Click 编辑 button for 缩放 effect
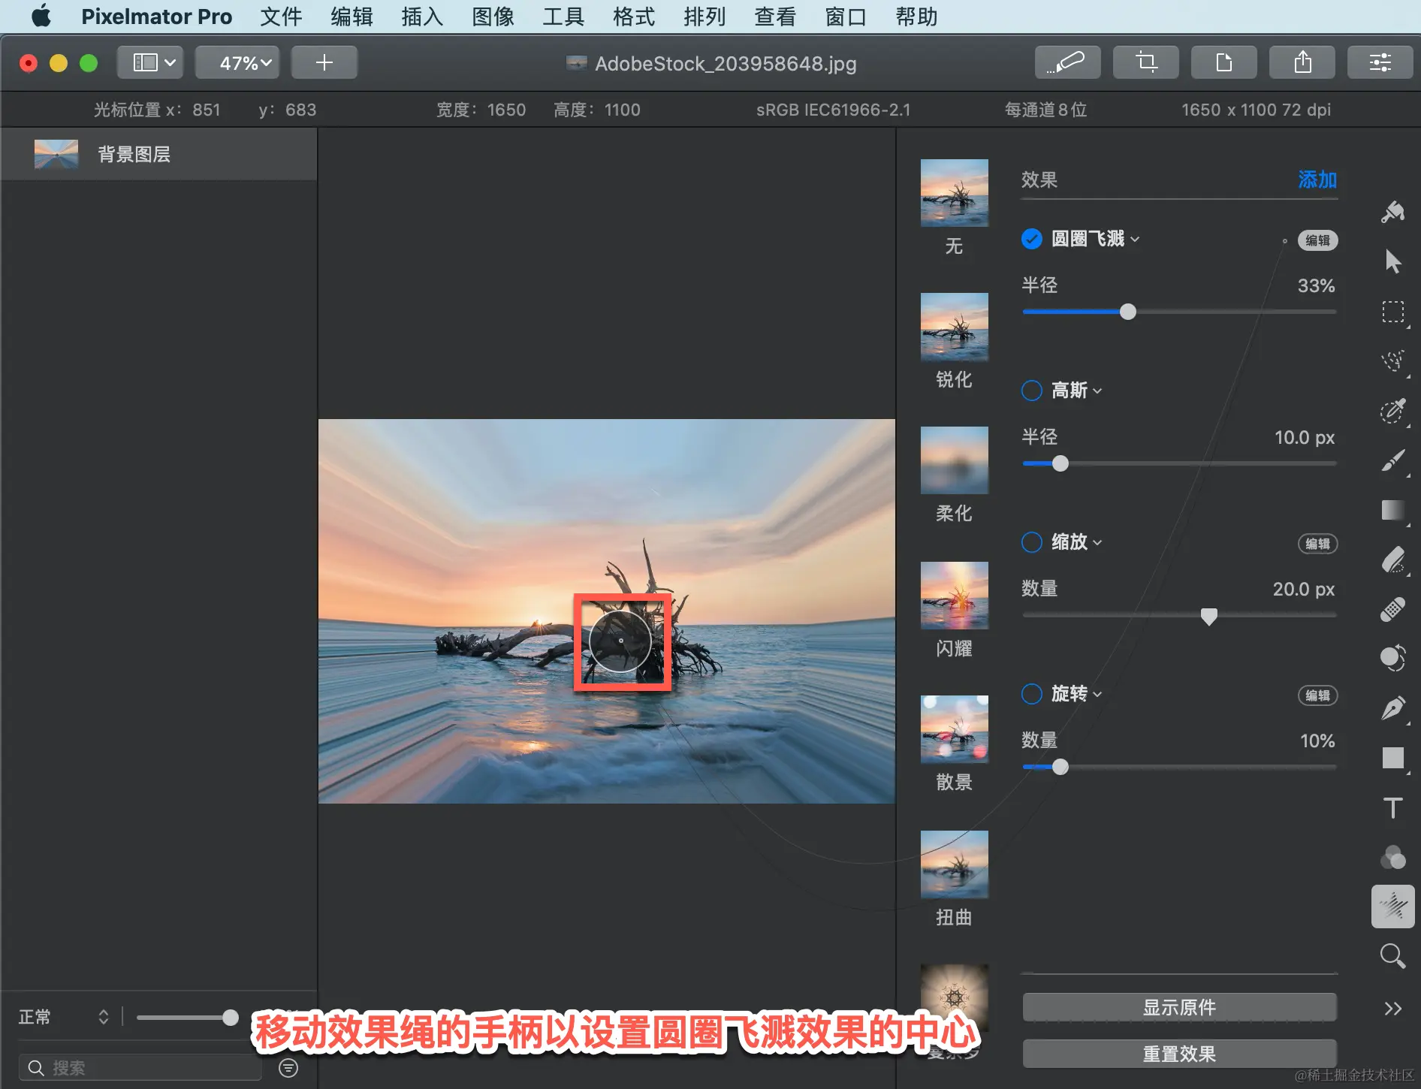Viewport: 1421px width, 1089px height. click(x=1318, y=544)
